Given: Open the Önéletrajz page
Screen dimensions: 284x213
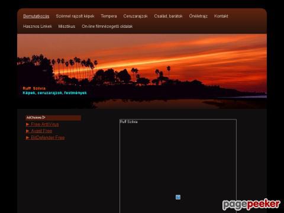Looking at the screenshot, I should click(198, 16).
